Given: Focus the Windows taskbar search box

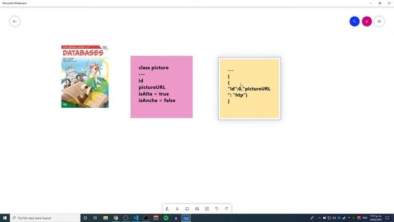Looking at the screenshot, I should click(x=45, y=218).
